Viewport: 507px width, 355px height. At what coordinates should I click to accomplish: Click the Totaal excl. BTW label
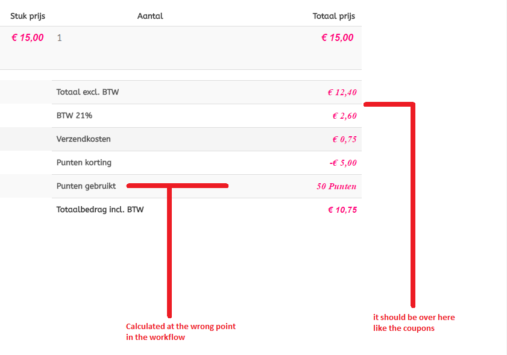point(88,92)
